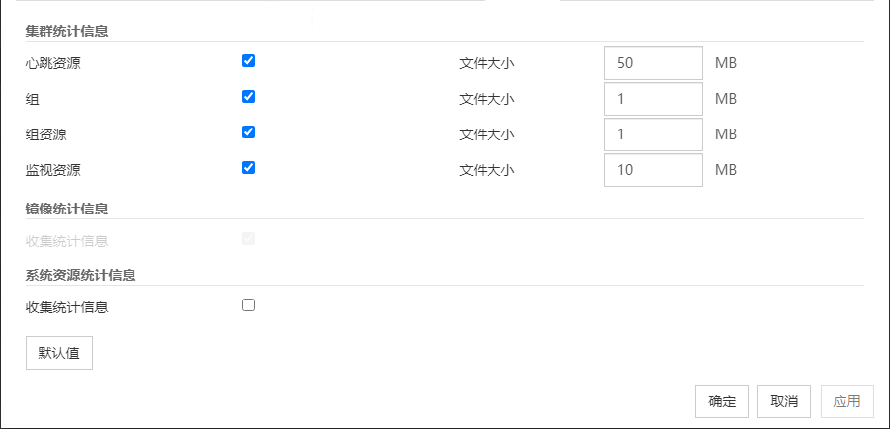Click the 系统资源统计信息 section heading
The height and width of the screenshot is (429, 890).
point(81,275)
